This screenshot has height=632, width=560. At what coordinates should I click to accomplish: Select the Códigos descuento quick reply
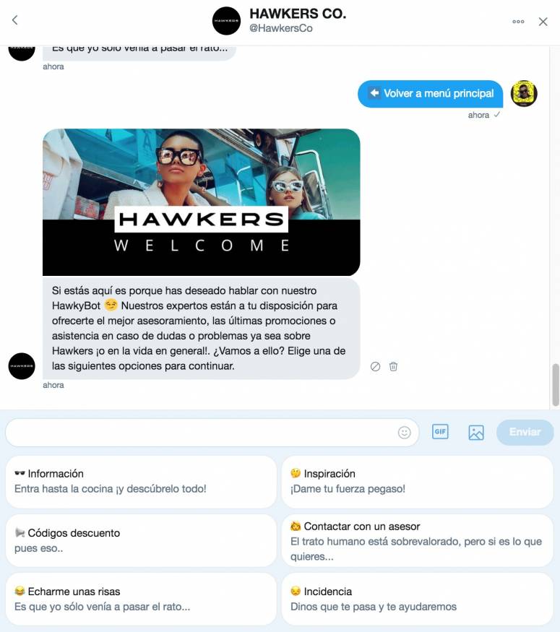point(141,540)
